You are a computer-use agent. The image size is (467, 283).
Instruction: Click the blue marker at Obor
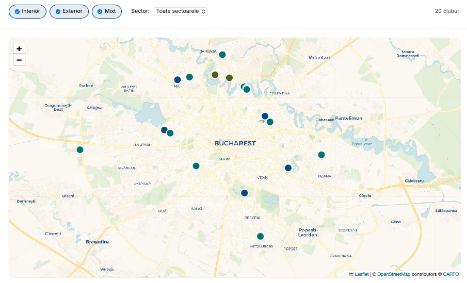265,116
